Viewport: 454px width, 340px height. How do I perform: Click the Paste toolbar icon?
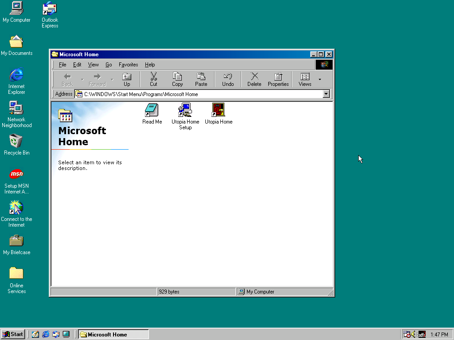(201, 80)
